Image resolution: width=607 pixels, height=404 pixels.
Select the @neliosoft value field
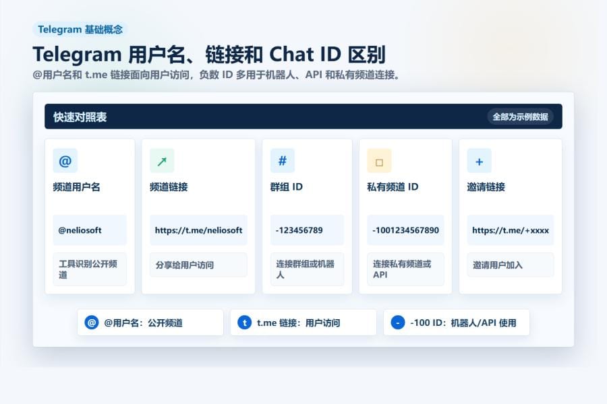click(x=90, y=230)
